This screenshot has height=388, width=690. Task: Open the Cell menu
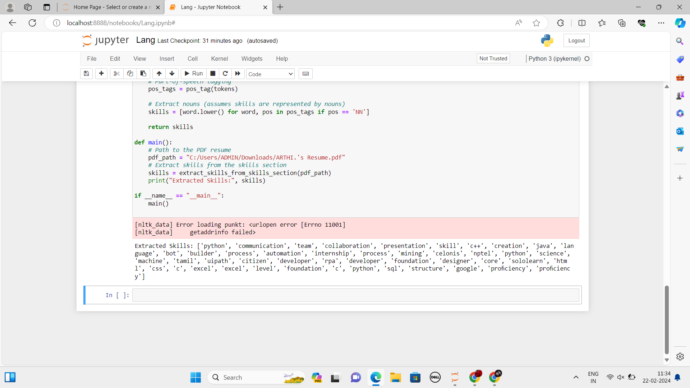192,59
